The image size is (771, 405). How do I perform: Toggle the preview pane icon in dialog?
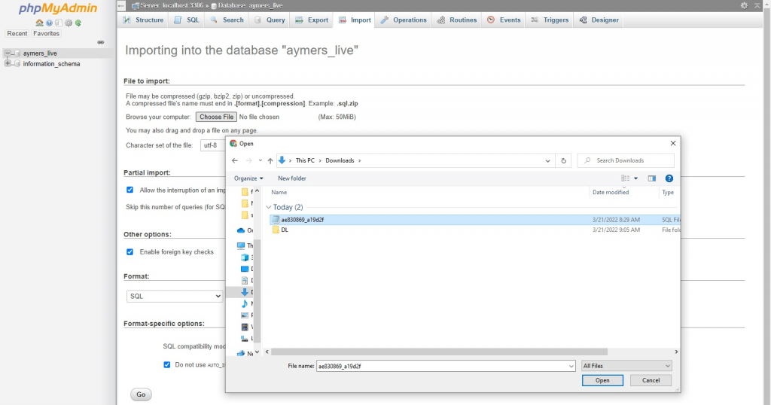[652, 178]
